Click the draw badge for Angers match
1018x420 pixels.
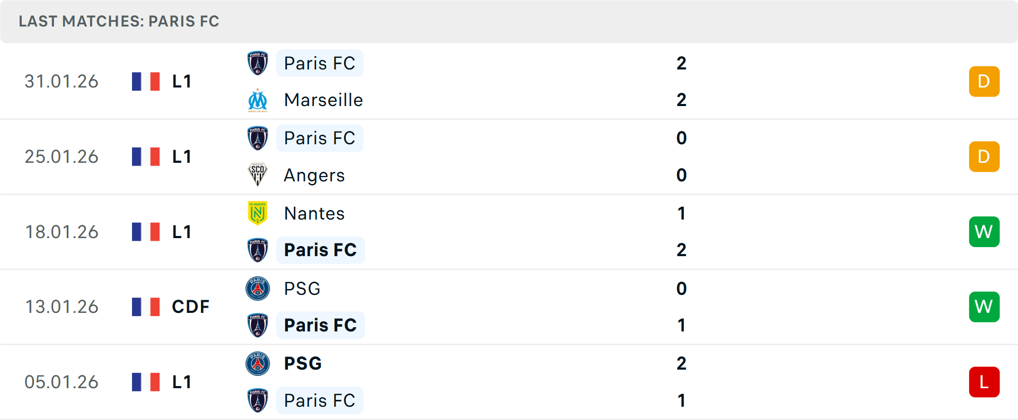point(984,156)
